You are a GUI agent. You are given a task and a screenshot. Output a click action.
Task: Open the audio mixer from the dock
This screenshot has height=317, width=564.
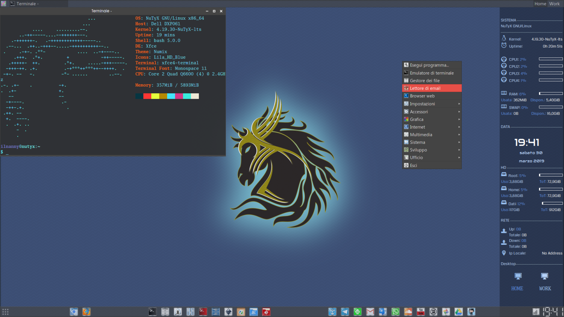(190, 312)
